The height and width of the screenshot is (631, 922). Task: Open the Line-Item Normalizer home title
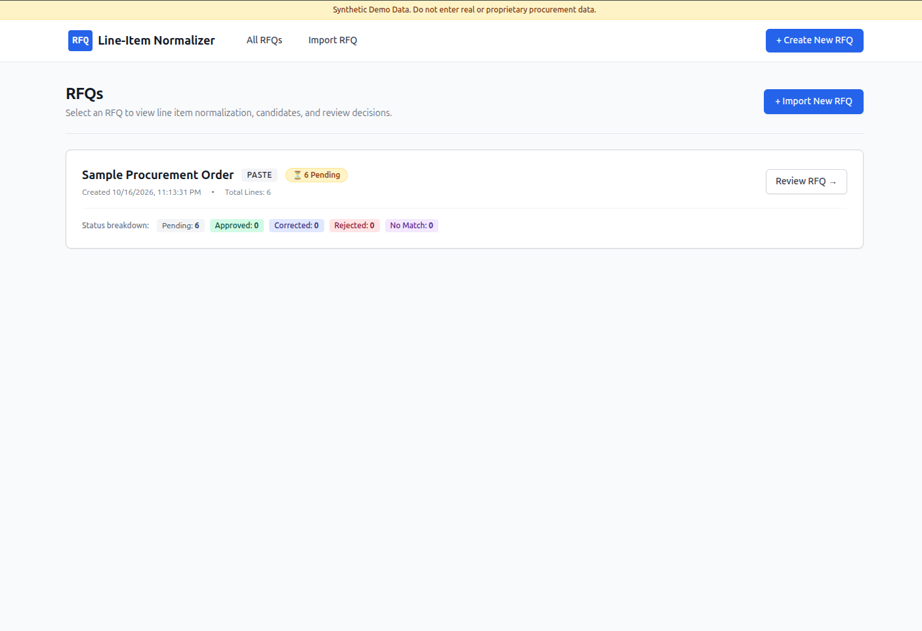pos(156,41)
